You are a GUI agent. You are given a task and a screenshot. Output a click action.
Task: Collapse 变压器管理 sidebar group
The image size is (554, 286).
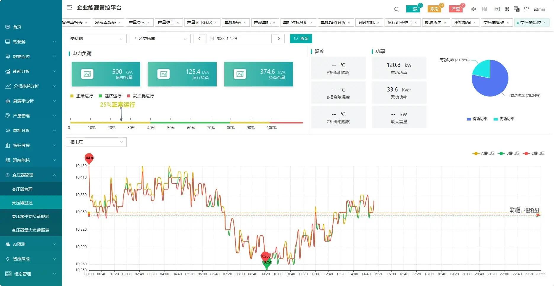[31, 175]
